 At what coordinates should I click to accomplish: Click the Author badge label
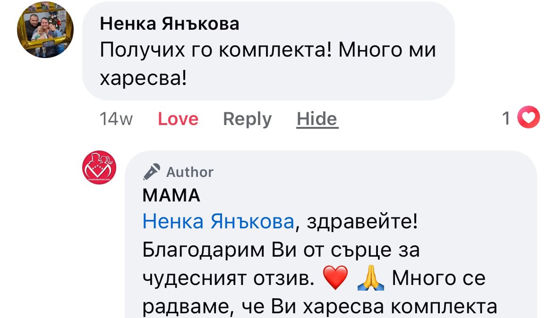[x=189, y=172]
